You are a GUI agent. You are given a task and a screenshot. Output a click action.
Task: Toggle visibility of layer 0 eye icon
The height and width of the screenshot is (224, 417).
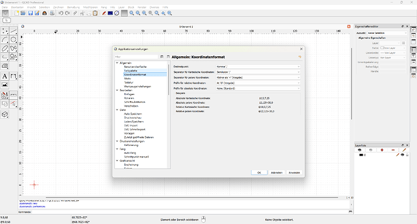pyautogui.click(x=402, y=155)
